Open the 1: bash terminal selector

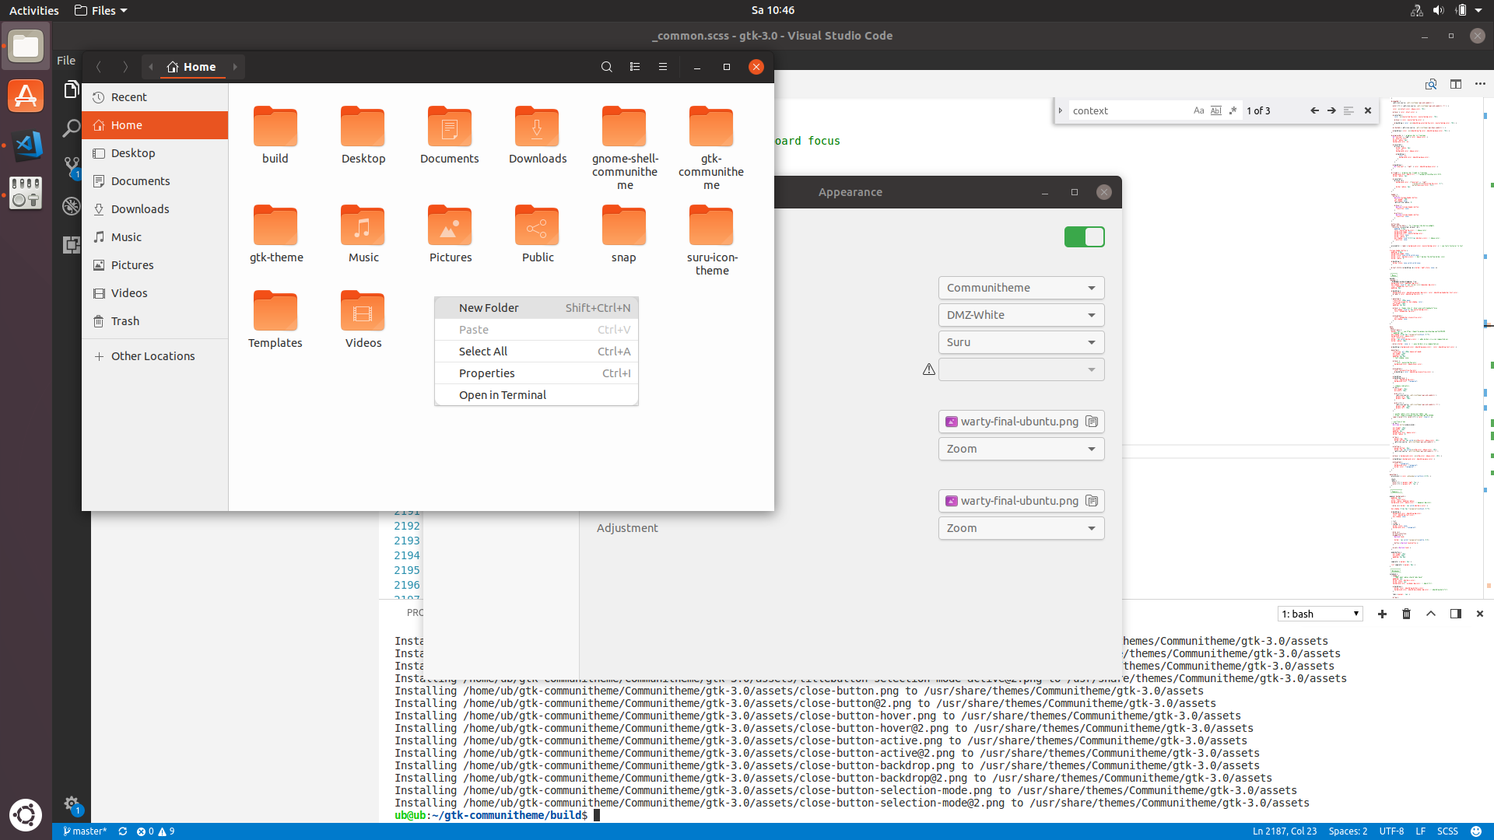pos(1320,614)
